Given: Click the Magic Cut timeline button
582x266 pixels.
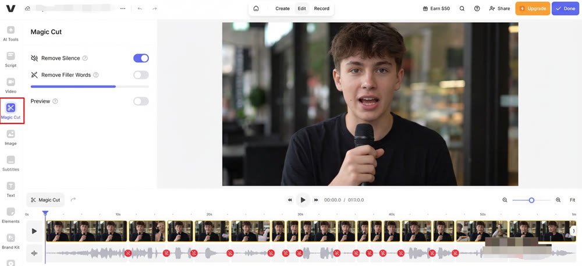Looking at the screenshot, I should 45,200.
